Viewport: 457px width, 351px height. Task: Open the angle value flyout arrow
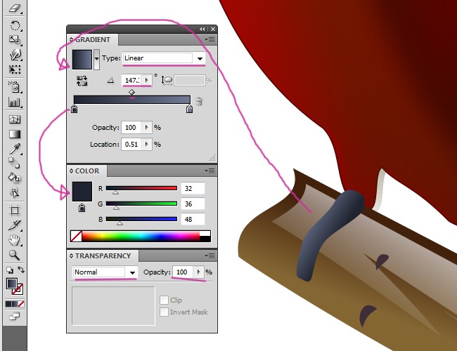pos(147,80)
